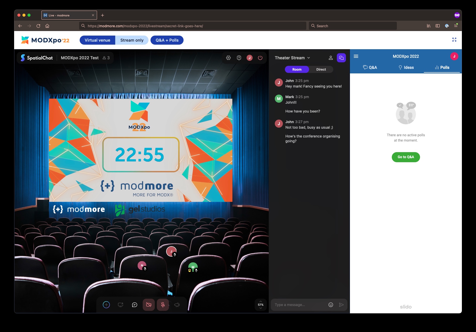476x332 pixels.
Task: Turn on the camera
Action: click(x=149, y=305)
